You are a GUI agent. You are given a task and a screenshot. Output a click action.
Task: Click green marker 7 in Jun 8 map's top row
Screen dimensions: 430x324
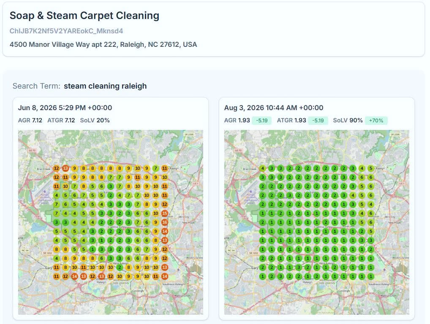tap(155, 168)
